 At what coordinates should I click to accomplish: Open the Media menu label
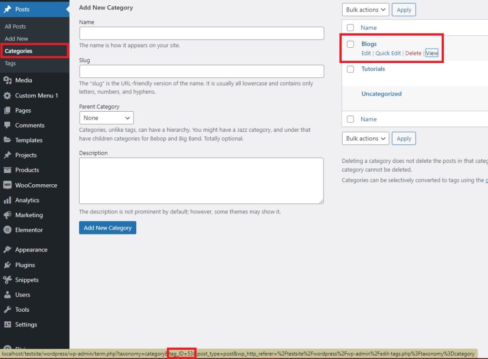[24, 80]
